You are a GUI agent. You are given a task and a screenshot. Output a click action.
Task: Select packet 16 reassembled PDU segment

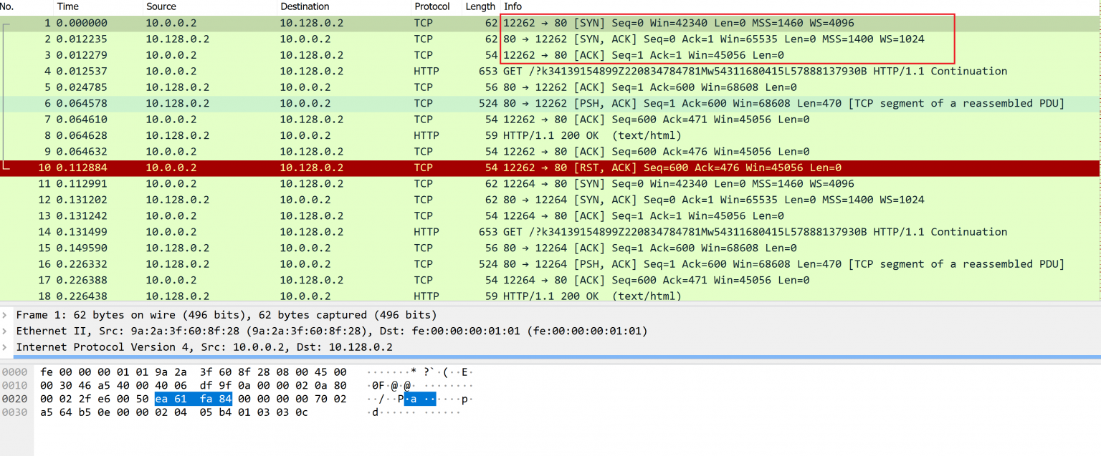coord(287,263)
